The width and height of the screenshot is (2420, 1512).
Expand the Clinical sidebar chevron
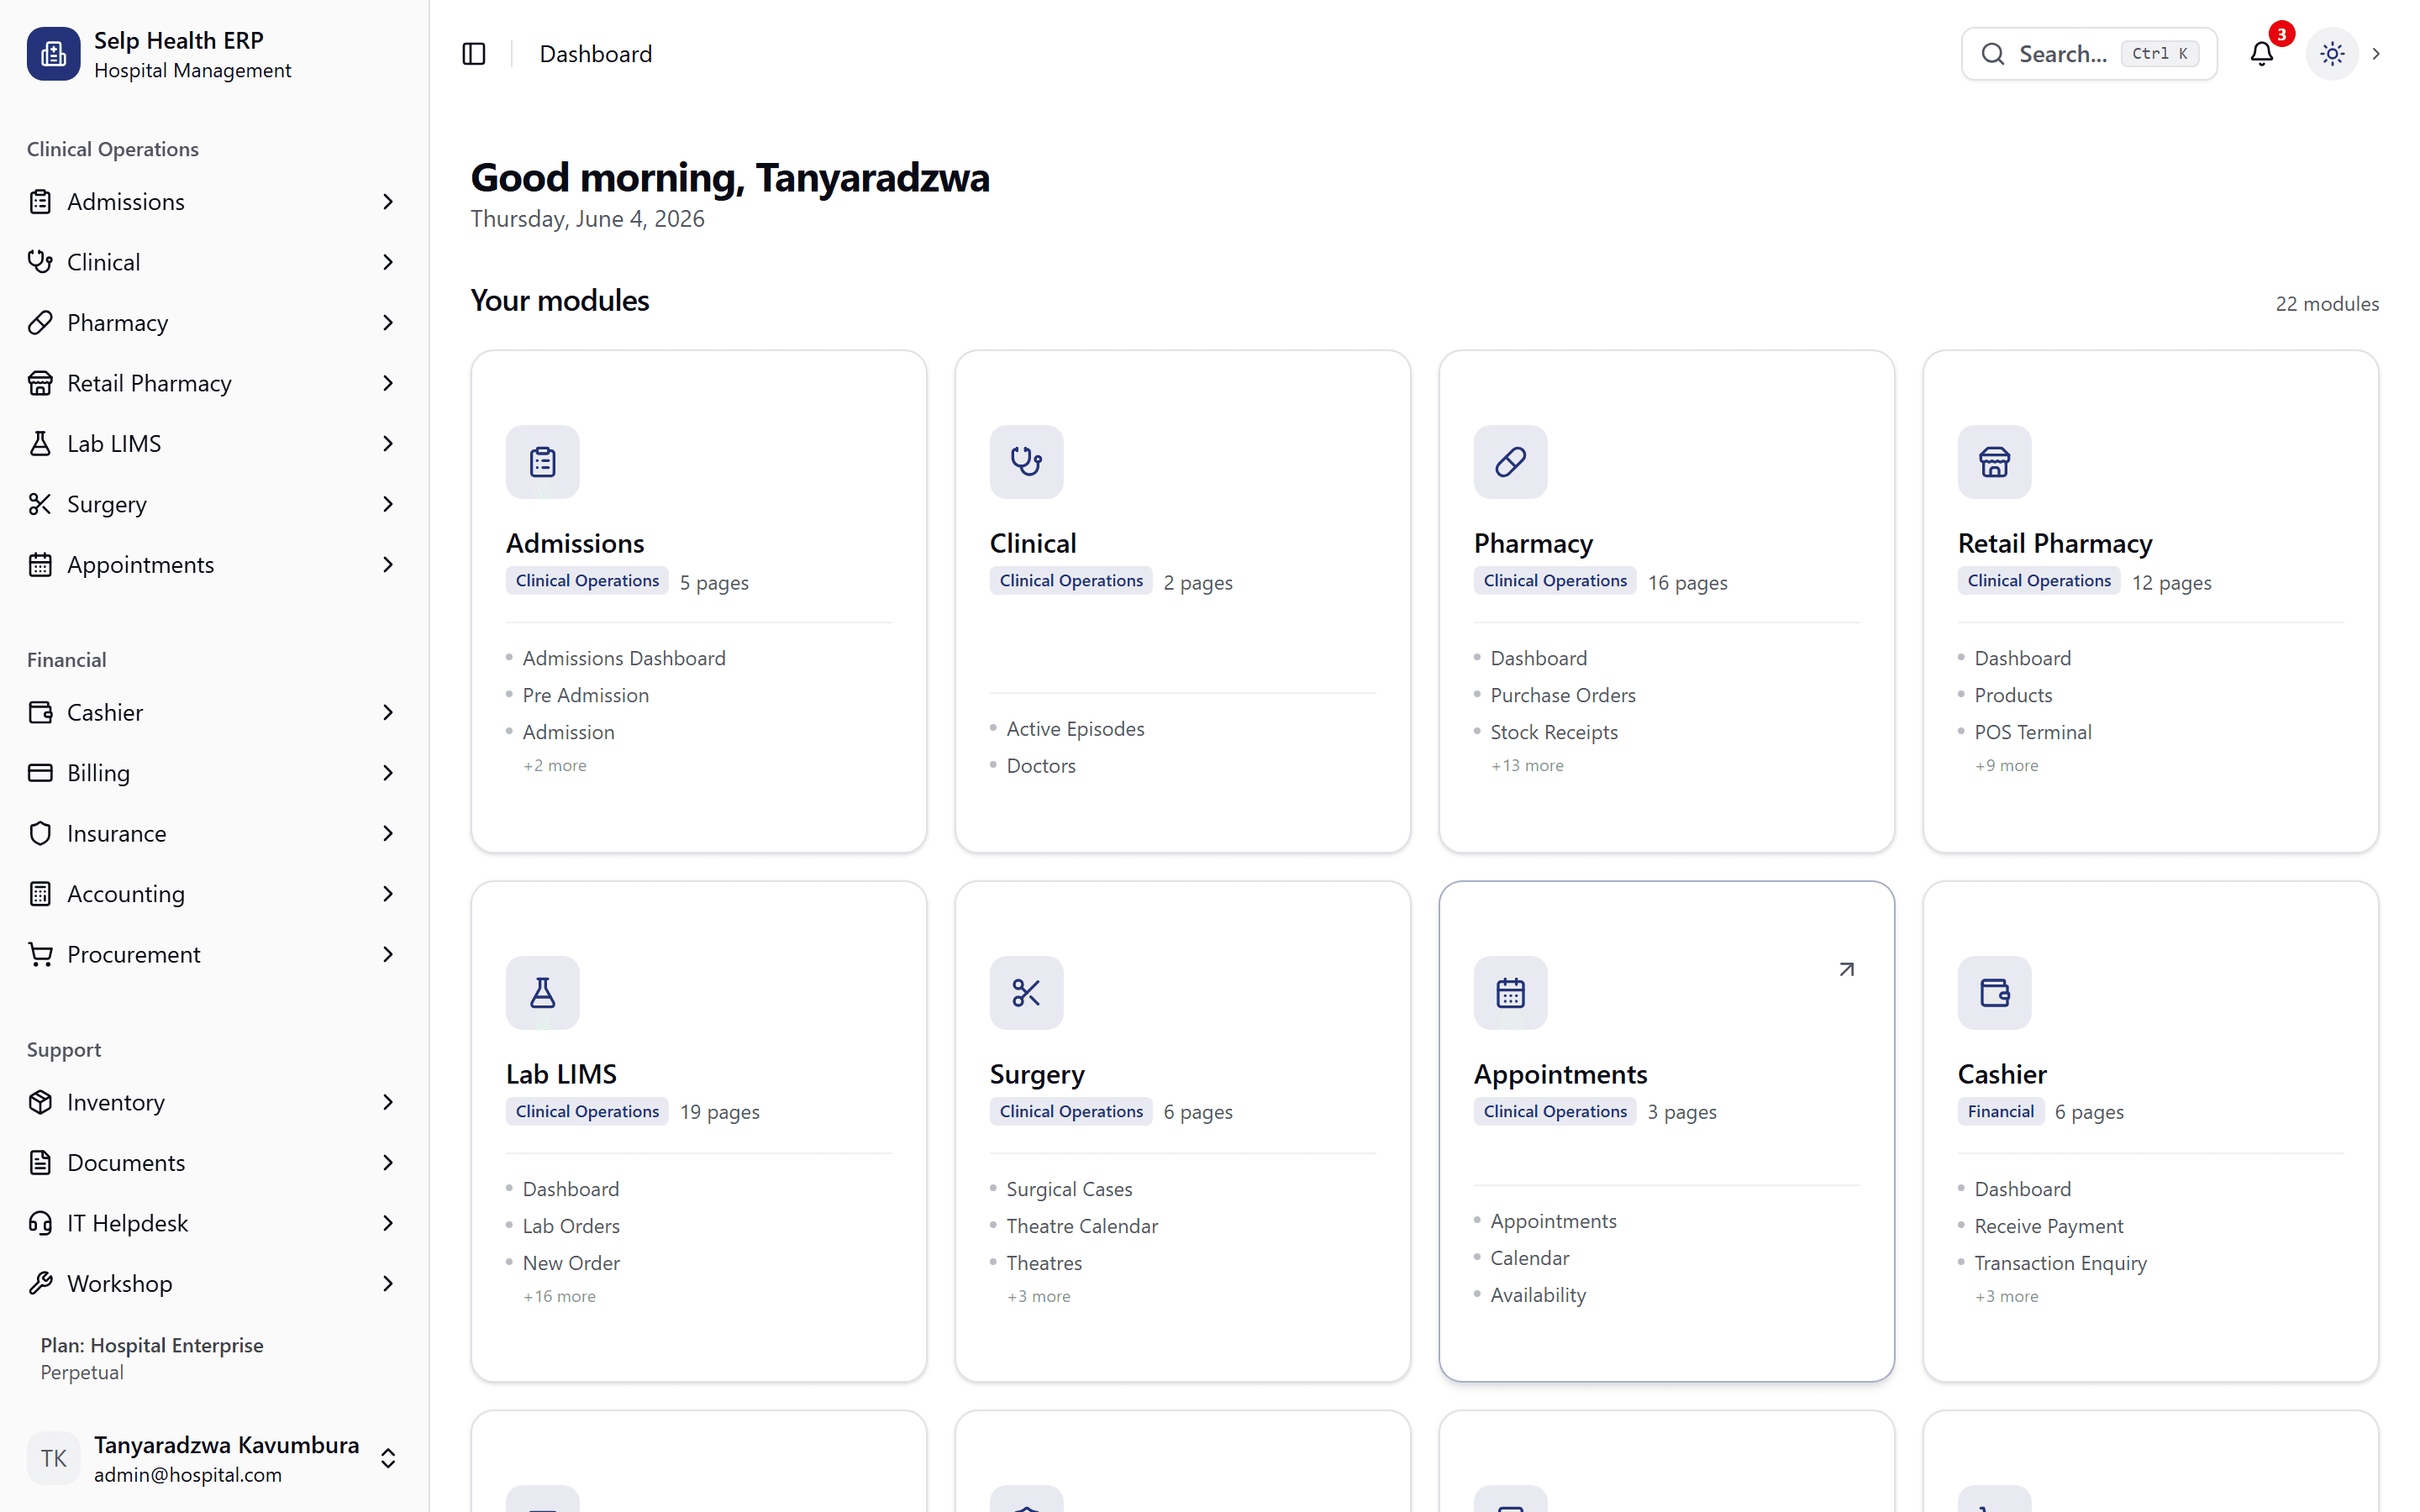[388, 262]
